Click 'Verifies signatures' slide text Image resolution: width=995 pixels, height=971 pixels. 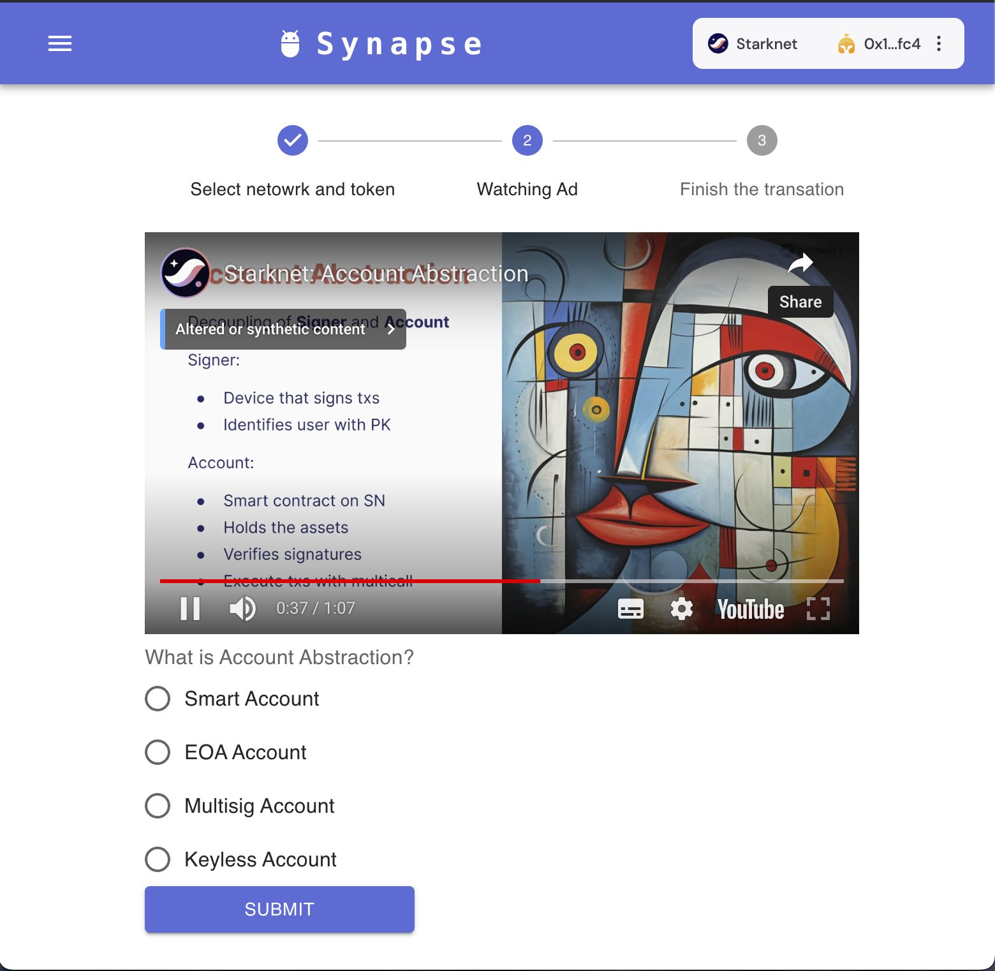[292, 554]
